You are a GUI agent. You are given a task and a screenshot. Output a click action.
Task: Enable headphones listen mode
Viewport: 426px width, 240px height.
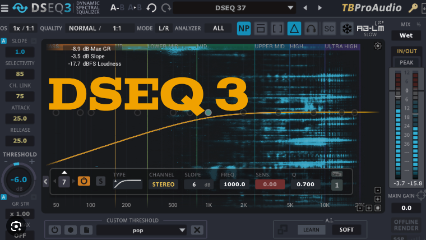(x=311, y=29)
